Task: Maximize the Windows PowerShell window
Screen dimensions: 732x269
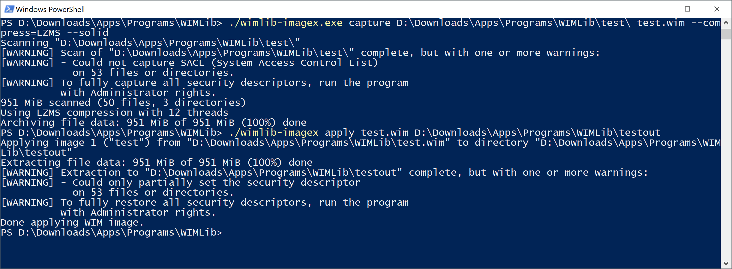Action: [687, 9]
